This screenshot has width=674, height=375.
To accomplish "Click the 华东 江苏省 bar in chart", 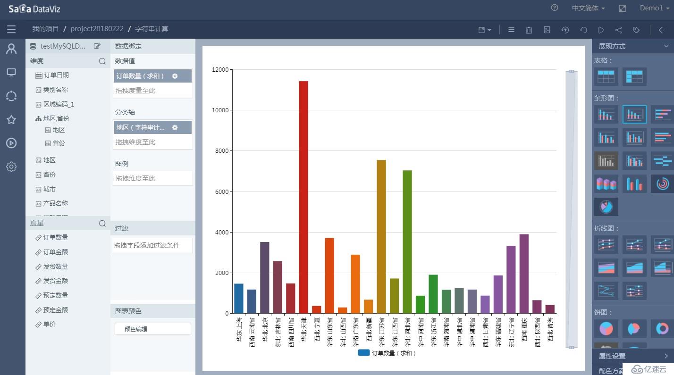I will coord(381,237).
